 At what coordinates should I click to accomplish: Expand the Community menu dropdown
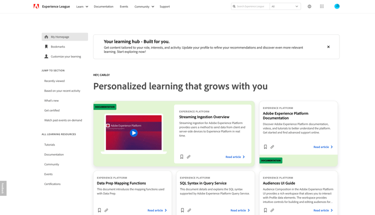coord(144,6)
